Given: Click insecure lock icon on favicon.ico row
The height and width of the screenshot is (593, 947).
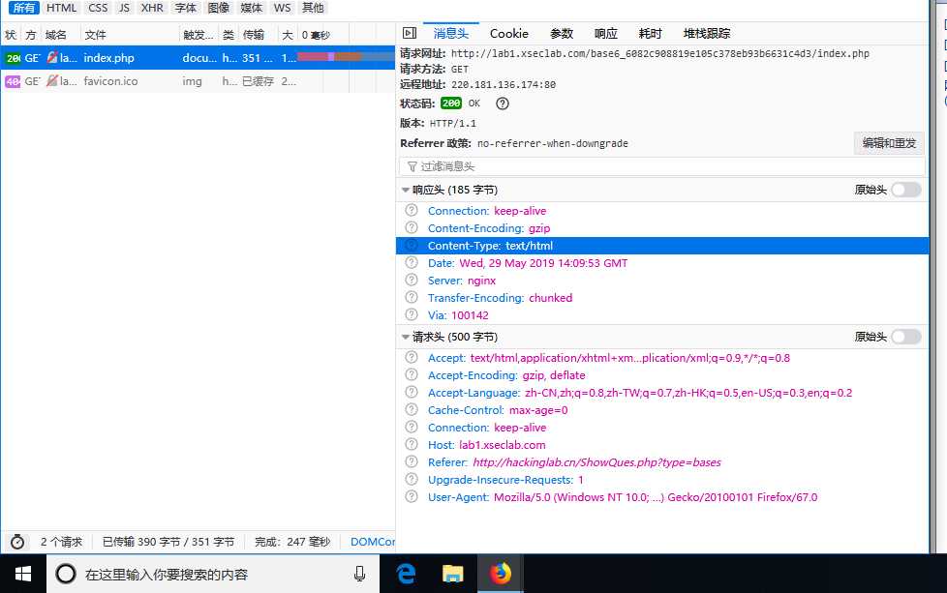Looking at the screenshot, I should point(52,80).
